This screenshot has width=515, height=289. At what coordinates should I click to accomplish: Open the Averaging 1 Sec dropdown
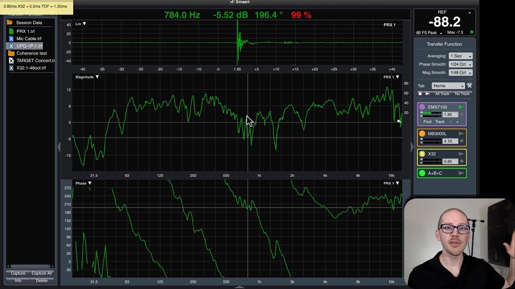click(461, 56)
